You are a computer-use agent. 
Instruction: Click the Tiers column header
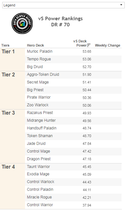[x=5, y=45]
